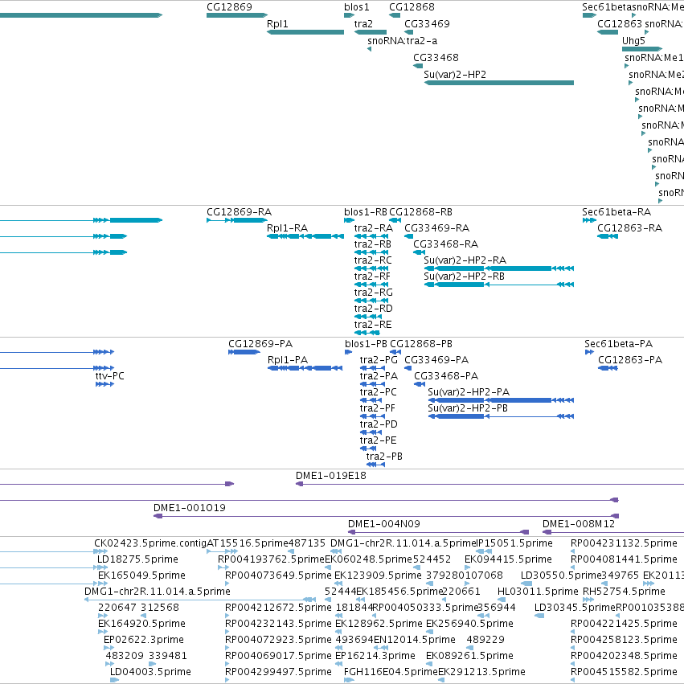Click the tra2-PC protein label
Image resolution: width=684 pixels, height=684 pixels.
(x=379, y=392)
